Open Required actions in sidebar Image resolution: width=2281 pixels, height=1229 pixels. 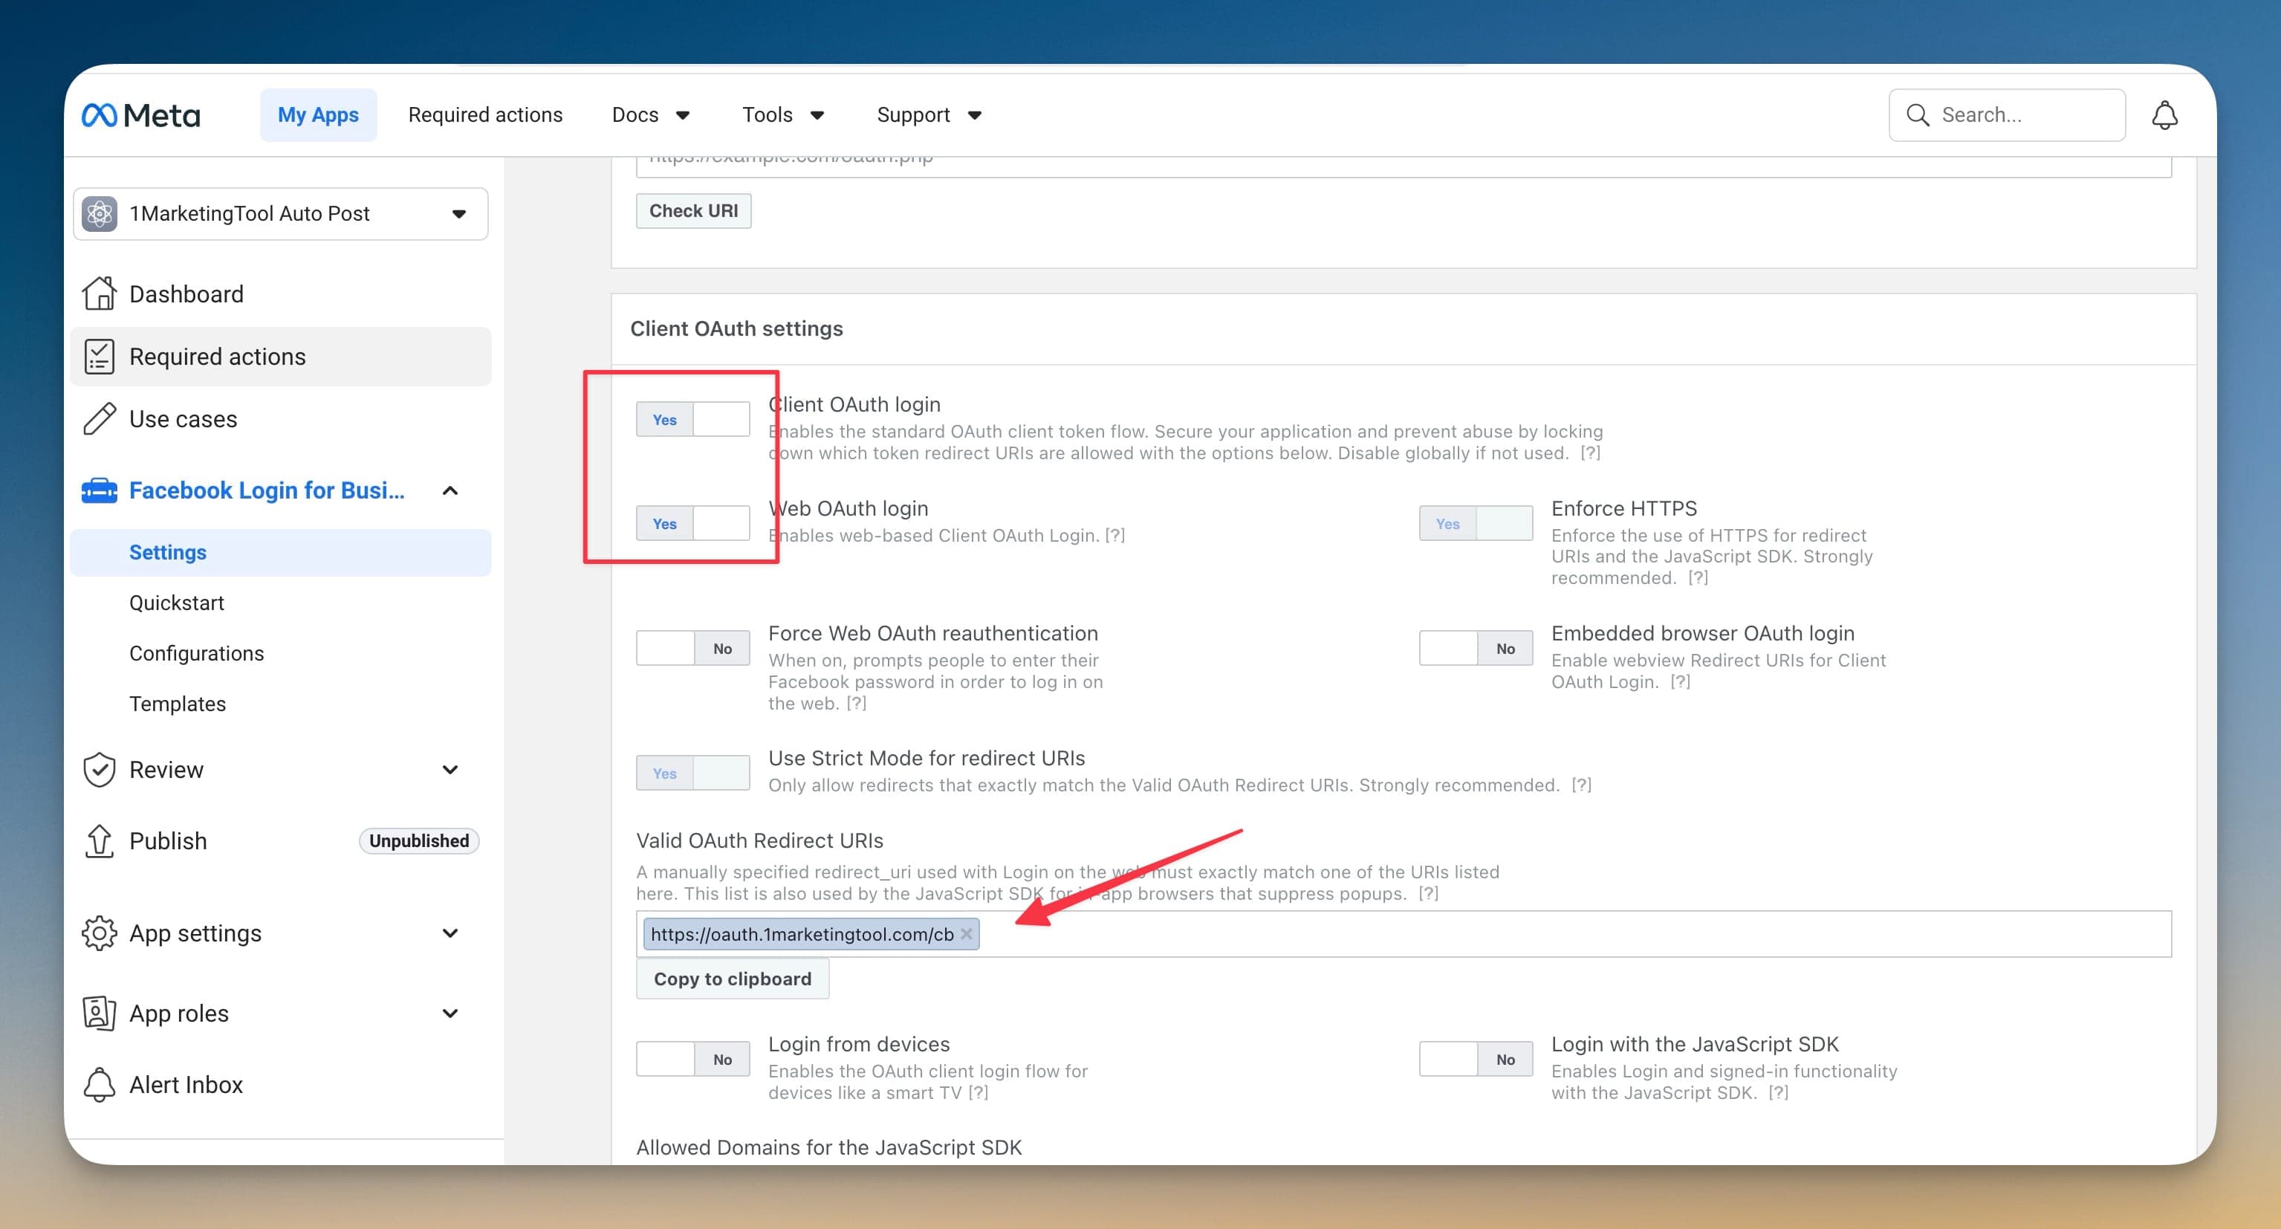pos(280,356)
